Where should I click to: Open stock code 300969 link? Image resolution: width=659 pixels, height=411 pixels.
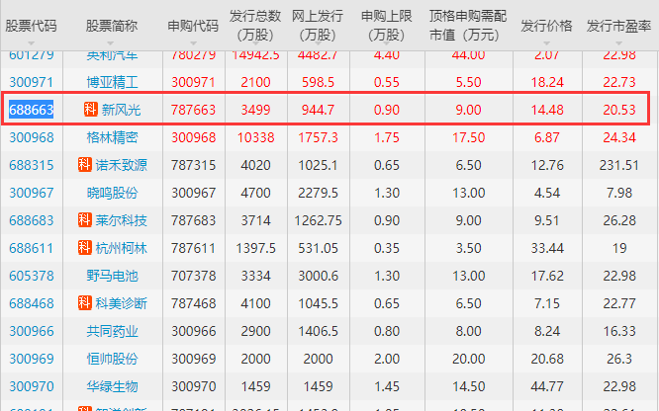click(32, 359)
